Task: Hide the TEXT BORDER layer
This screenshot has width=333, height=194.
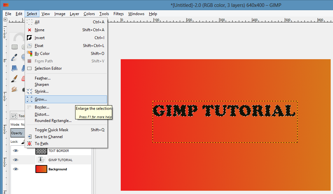Action: click(15, 151)
